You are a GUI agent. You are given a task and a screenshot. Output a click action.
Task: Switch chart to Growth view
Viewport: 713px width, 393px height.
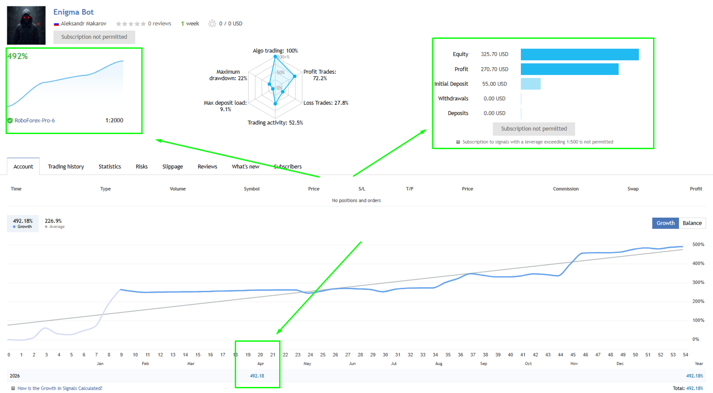pos(666,223)
